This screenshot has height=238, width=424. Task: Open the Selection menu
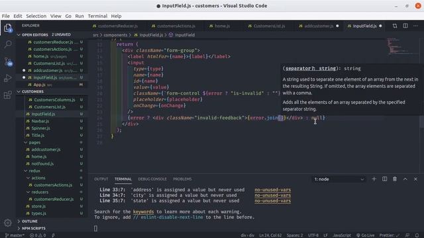coord(36,16)
